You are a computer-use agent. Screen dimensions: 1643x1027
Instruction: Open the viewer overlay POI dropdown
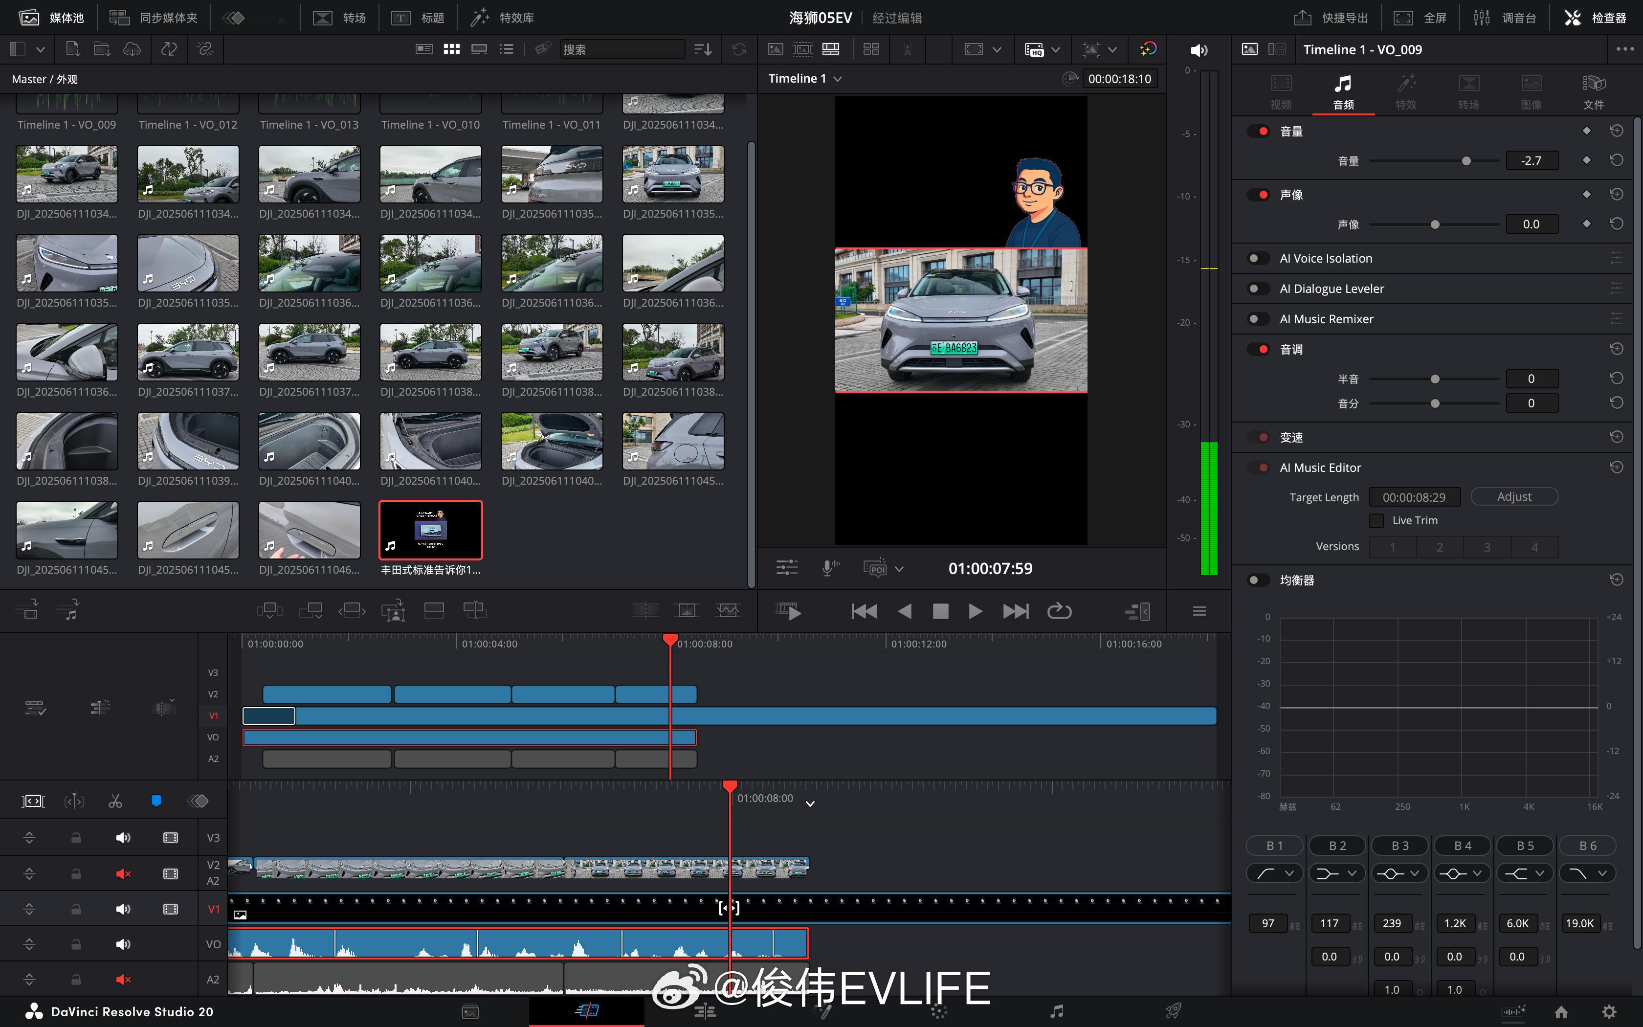(899, 568)
